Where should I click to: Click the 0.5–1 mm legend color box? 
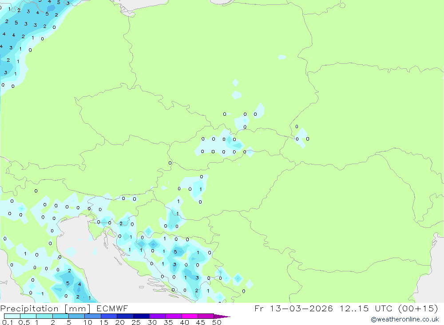[x=28, y=316]
